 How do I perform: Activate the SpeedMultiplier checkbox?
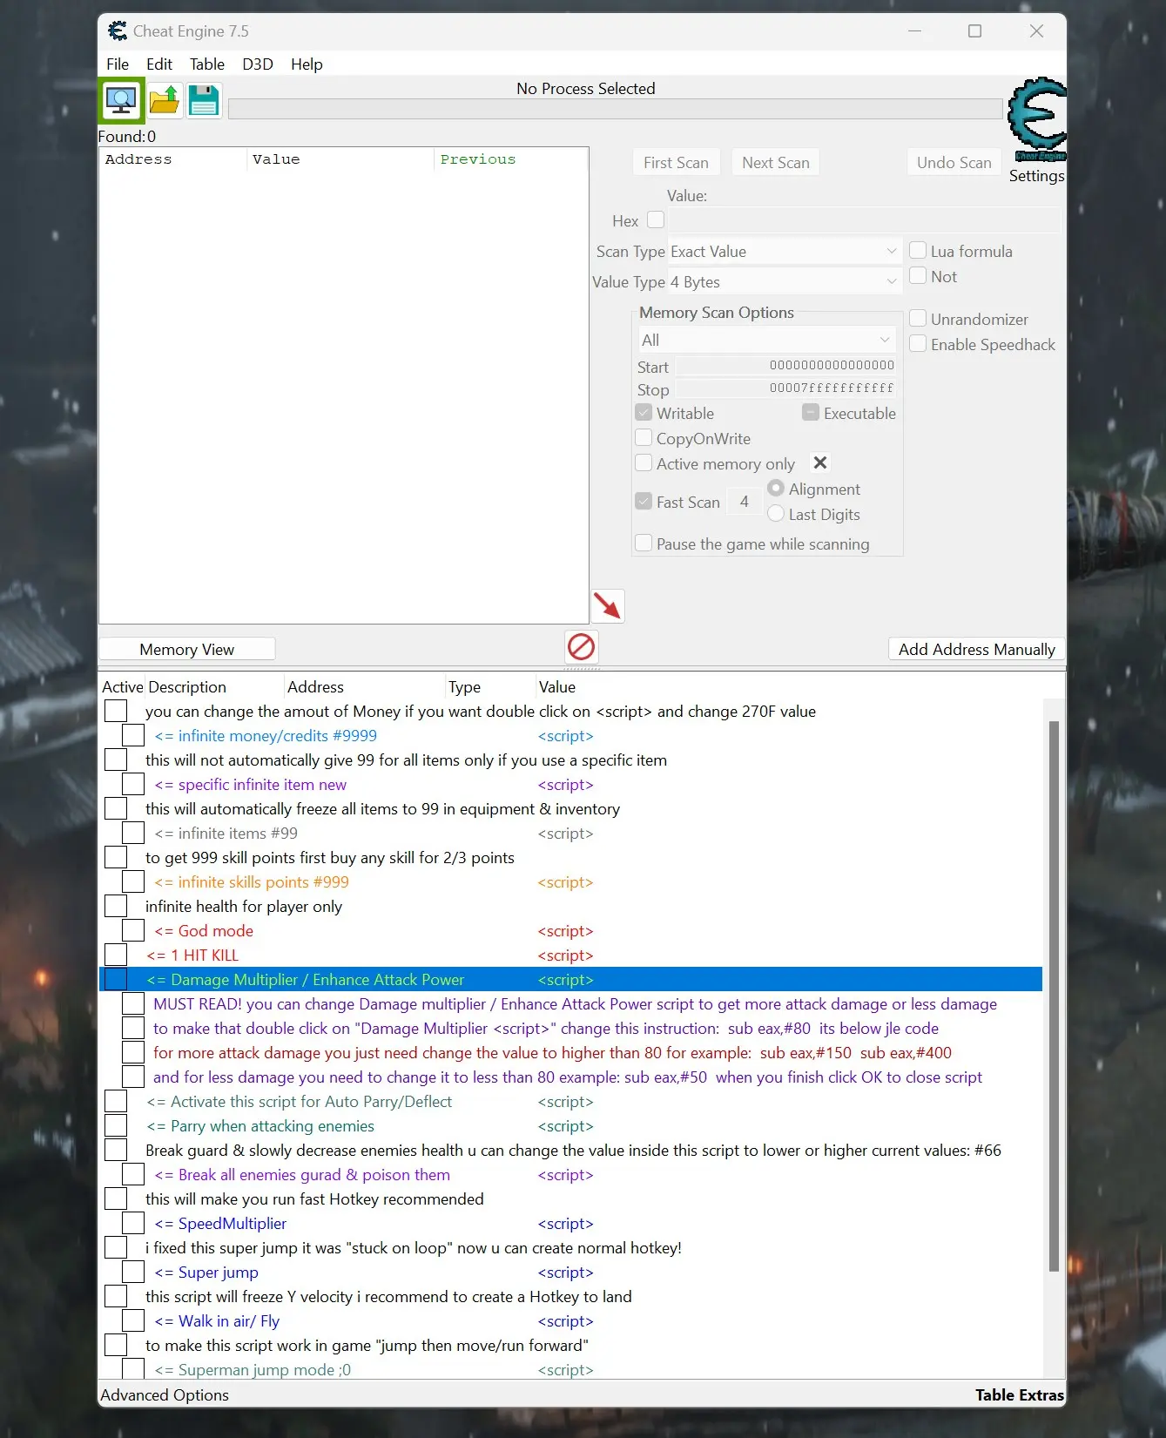pyautogui.click(x=133, y=1223)
